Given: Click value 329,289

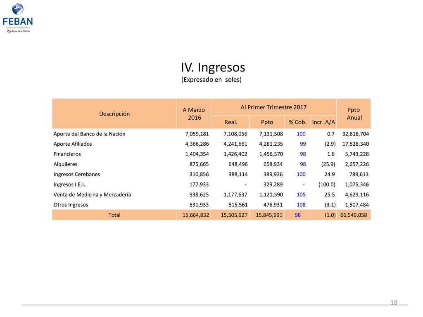Looking at the screenshot, I should [x=273, y=185].
